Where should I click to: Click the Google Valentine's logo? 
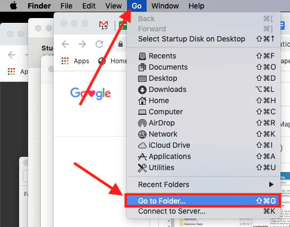coord(90,94)
